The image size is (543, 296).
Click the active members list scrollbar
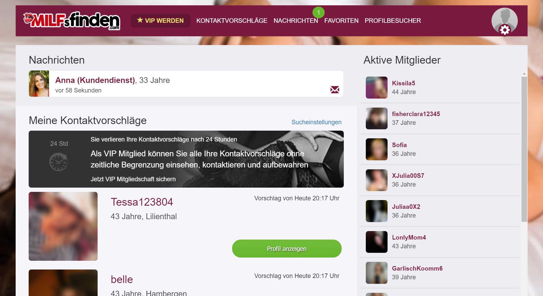(524, 149)
